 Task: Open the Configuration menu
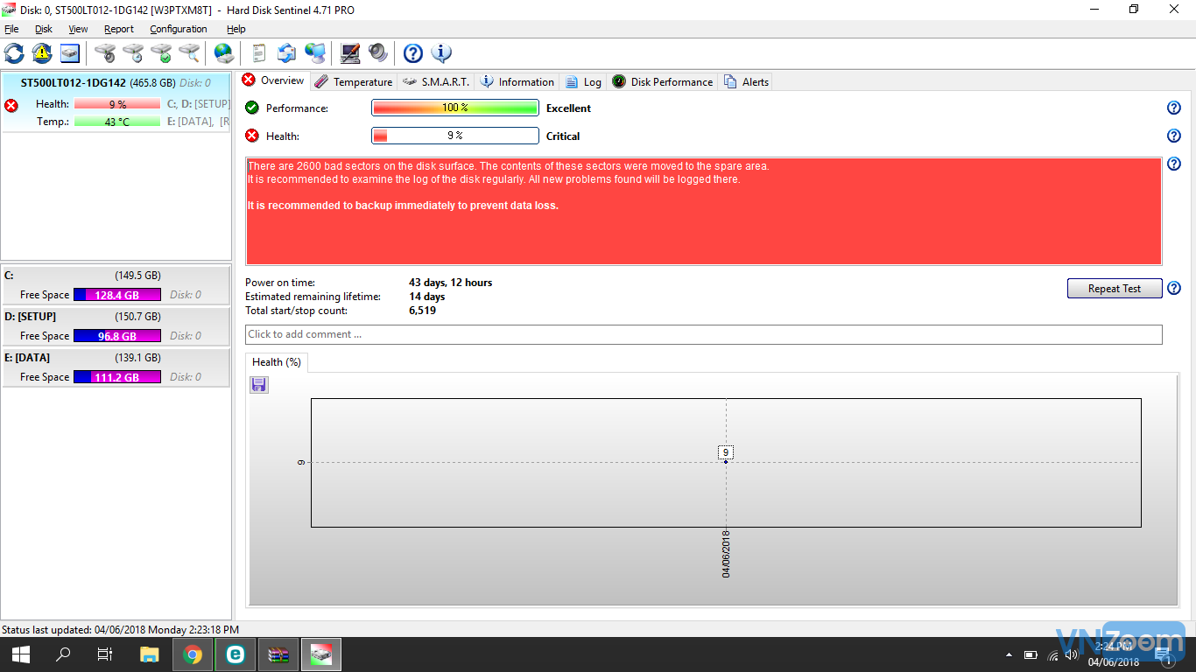point(178,29)
